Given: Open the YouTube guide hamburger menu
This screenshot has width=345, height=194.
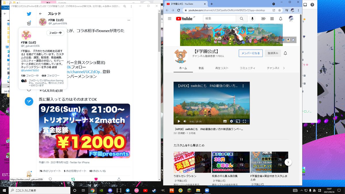Looking at the screenshot, I should coord(170,19).
